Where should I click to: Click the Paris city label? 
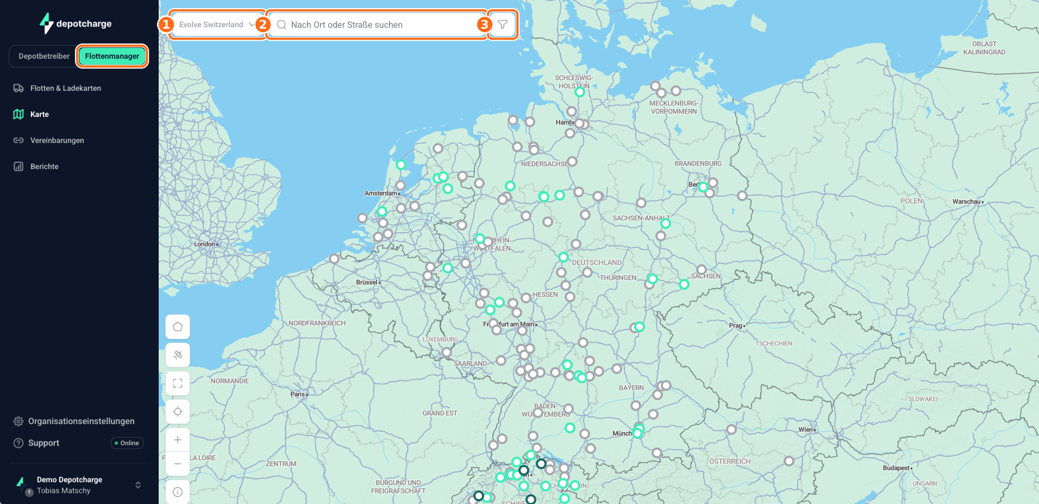297,394
